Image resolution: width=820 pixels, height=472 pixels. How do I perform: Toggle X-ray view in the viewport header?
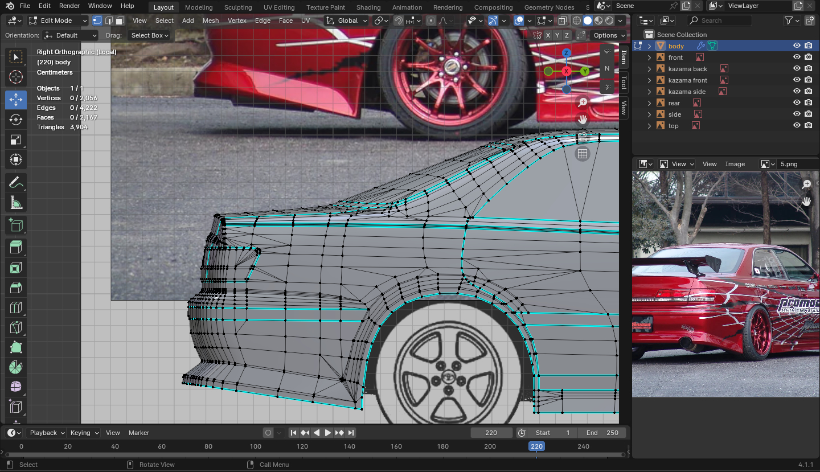click(x=563, y=20)
